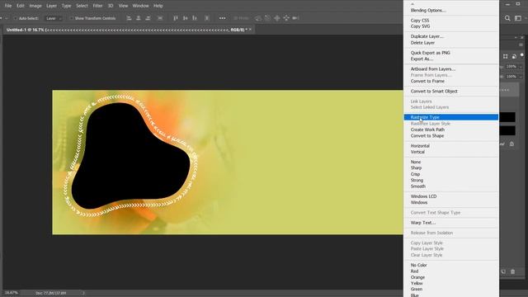This screenshot has height=297, width=528.
Task: Open the three-dots align options
Action: pos(222,18)
